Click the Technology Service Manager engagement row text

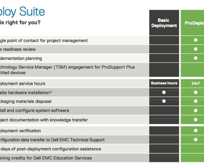tap(67, 70)
